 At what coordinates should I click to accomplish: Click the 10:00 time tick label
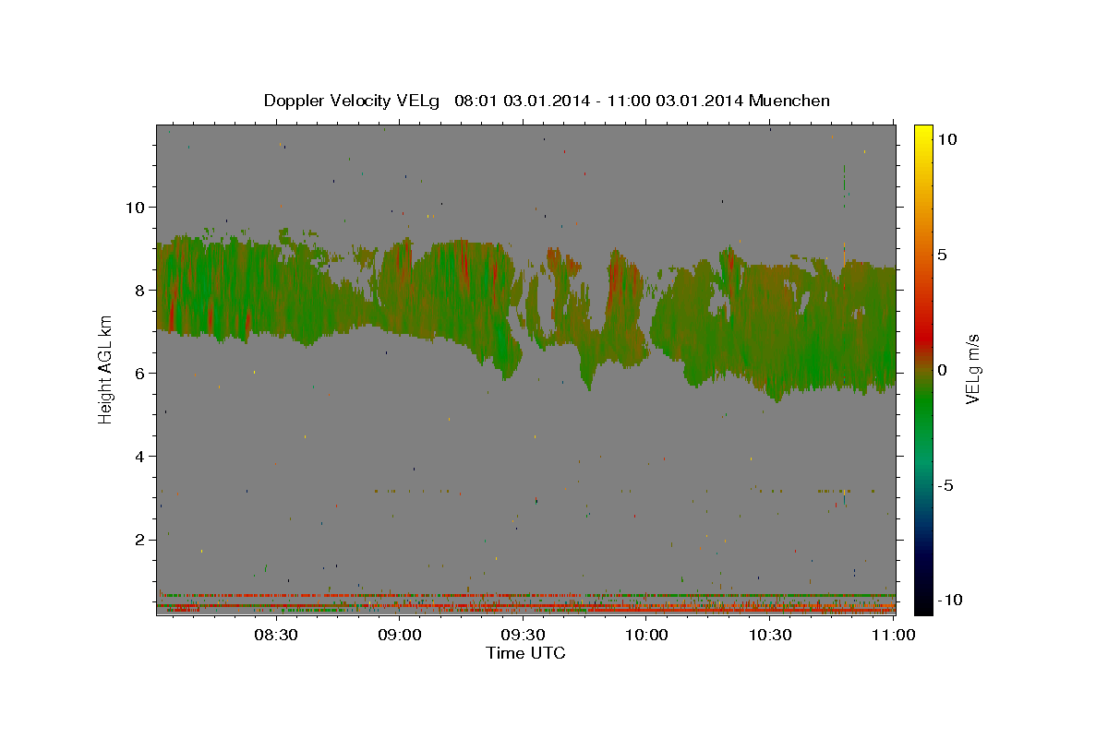click(647, 636)
